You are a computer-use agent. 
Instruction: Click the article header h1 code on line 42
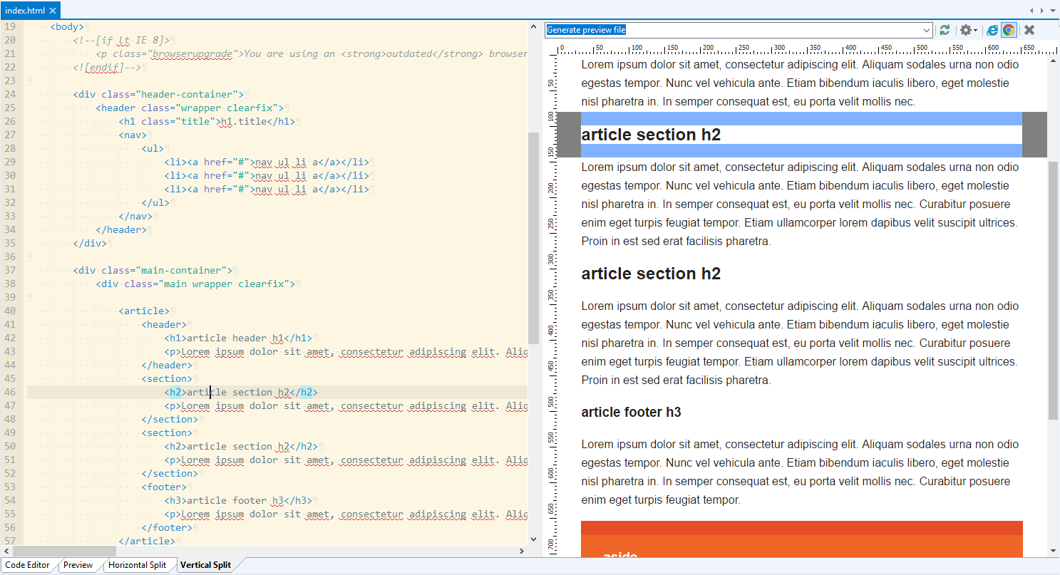(238, 338)
